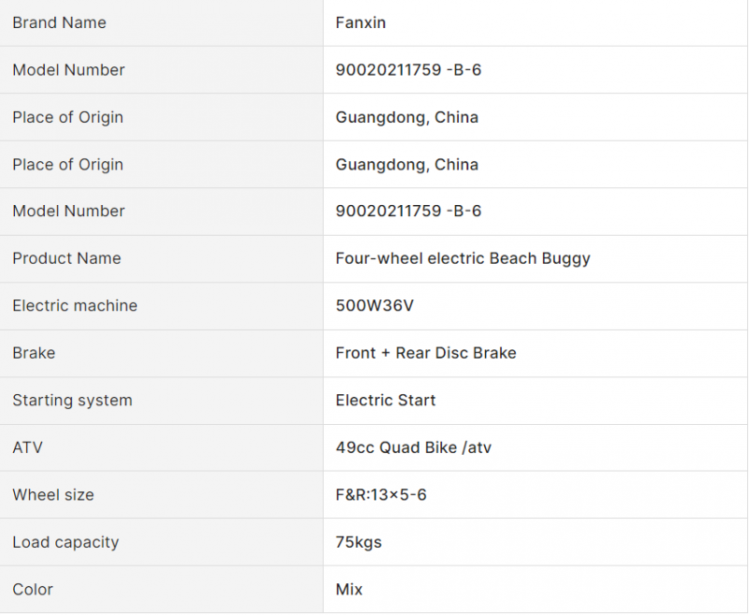This screenshot has width=749, height=615.
Task: Click the Product Name label
Action: point(66,258)
